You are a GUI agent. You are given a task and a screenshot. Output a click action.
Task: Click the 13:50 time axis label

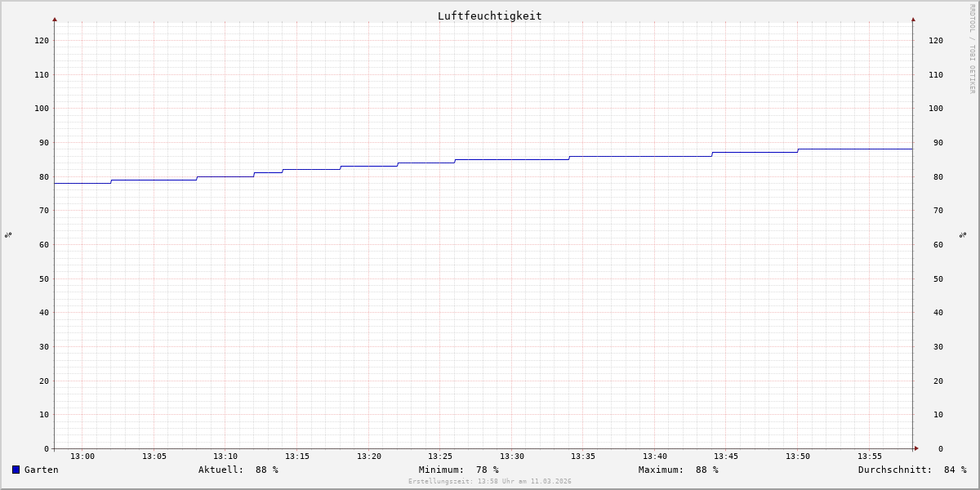click(x=798, y=457)
